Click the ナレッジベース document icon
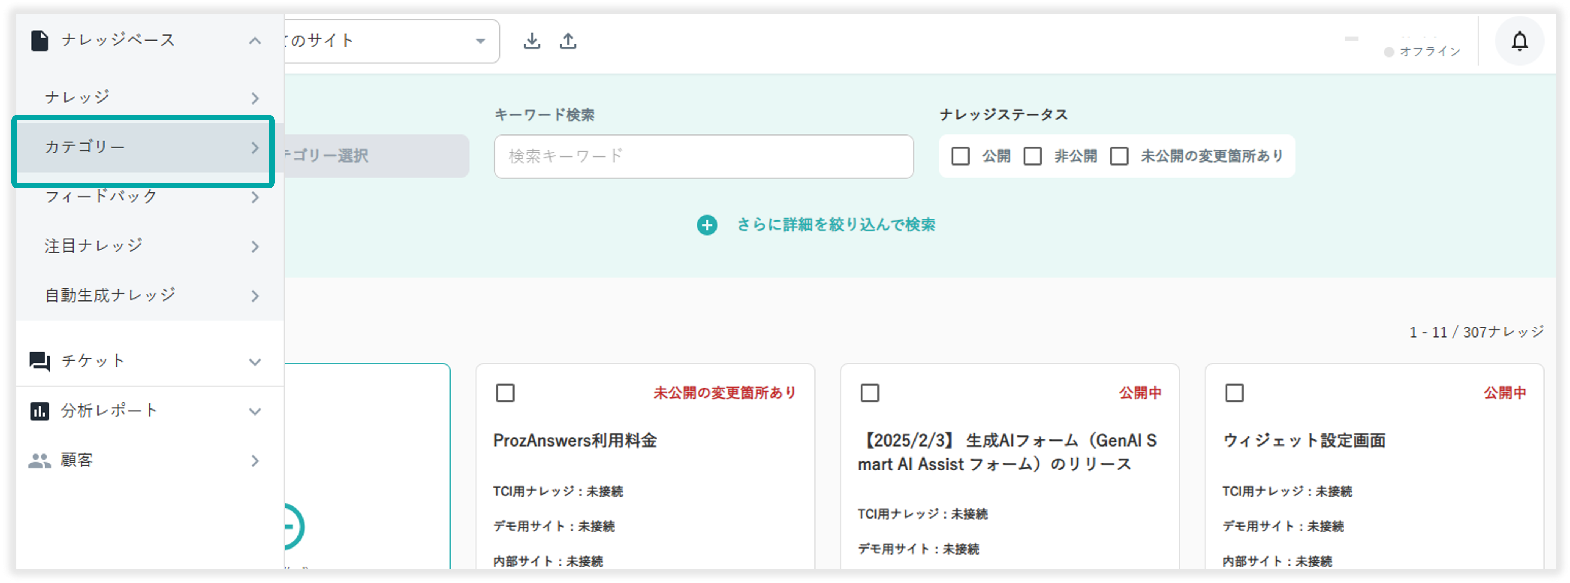1570x583 pixels. pyautogui.click(x=40, y=41)
